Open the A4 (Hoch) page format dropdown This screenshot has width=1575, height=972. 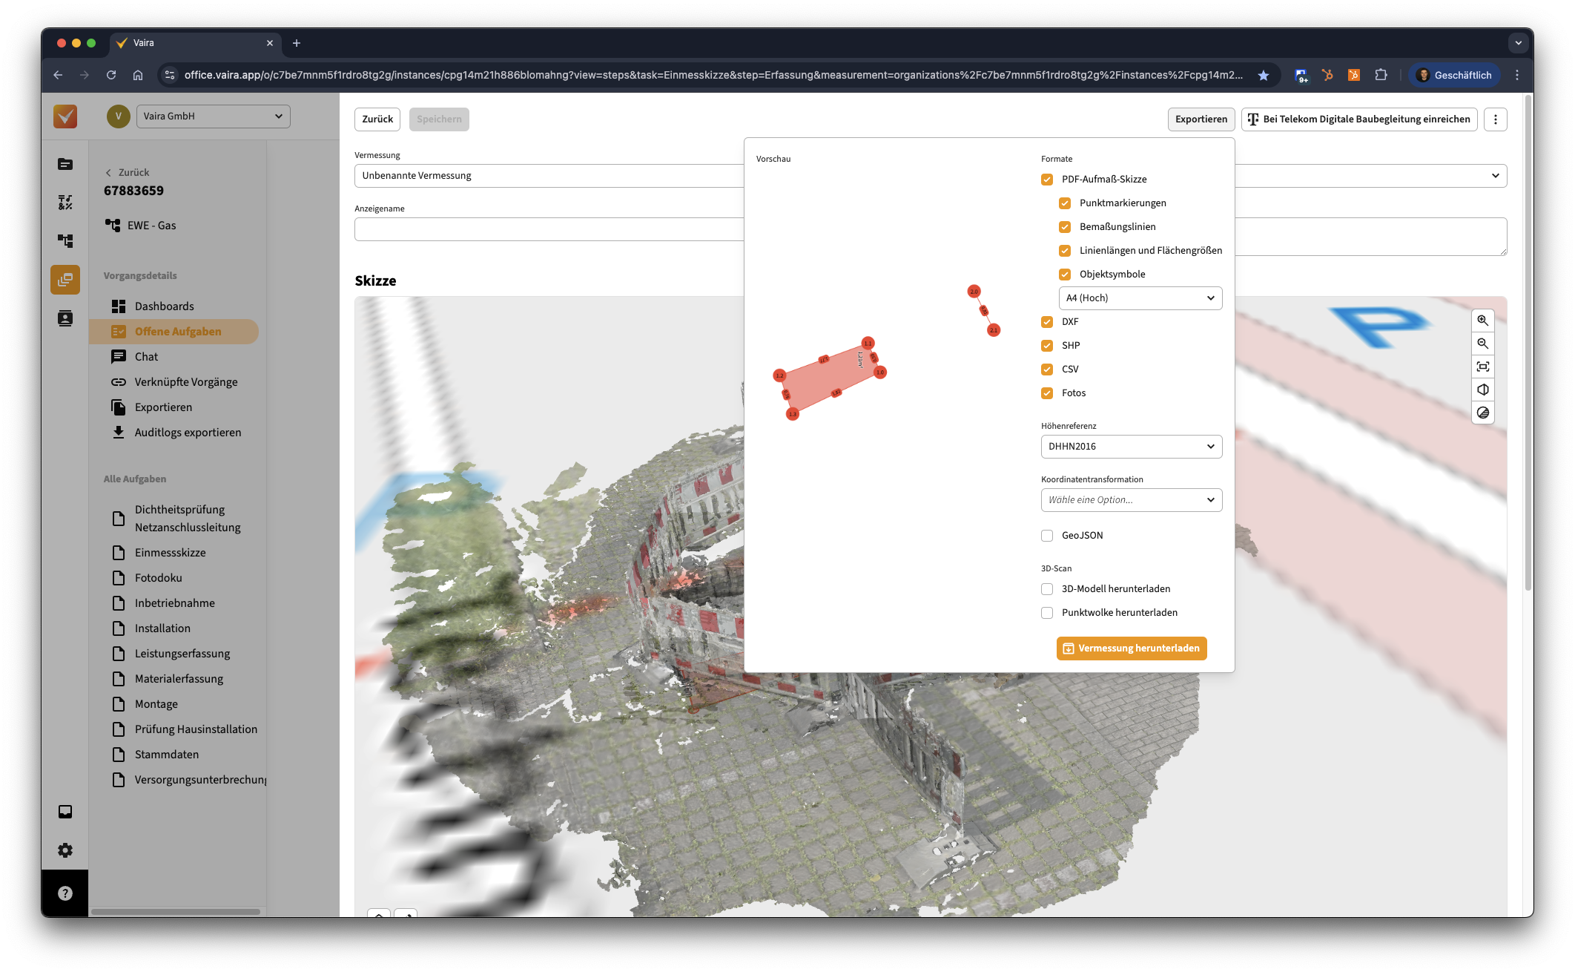point(1140,298)
